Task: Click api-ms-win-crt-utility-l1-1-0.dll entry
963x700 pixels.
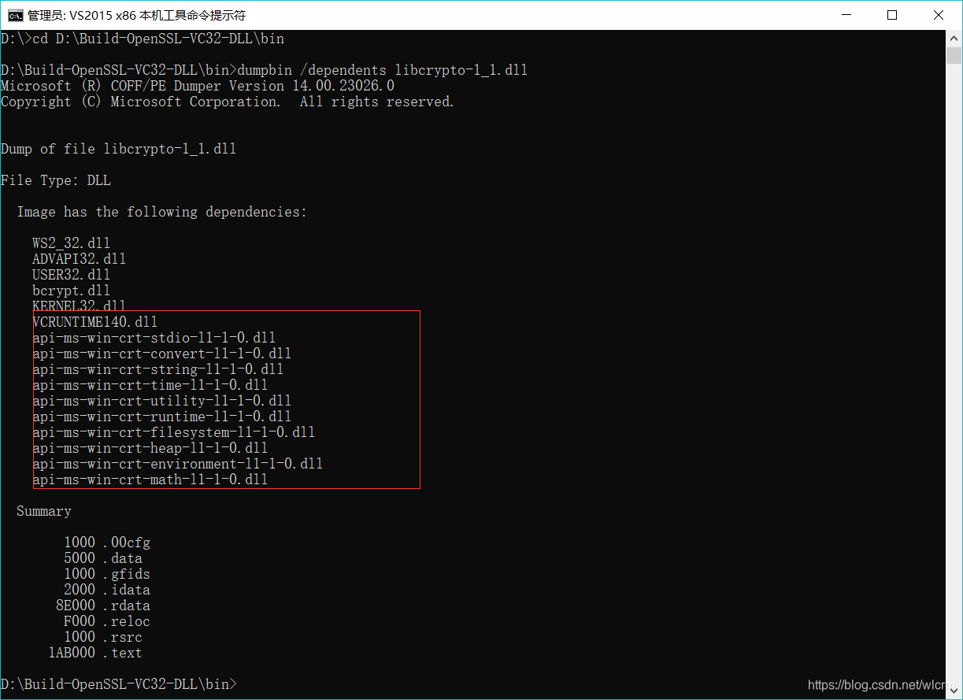Action: pos(162,401)
